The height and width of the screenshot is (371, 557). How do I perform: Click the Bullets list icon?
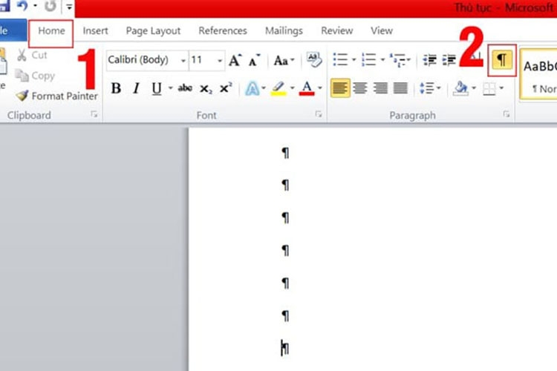click(x=340, y=60)
